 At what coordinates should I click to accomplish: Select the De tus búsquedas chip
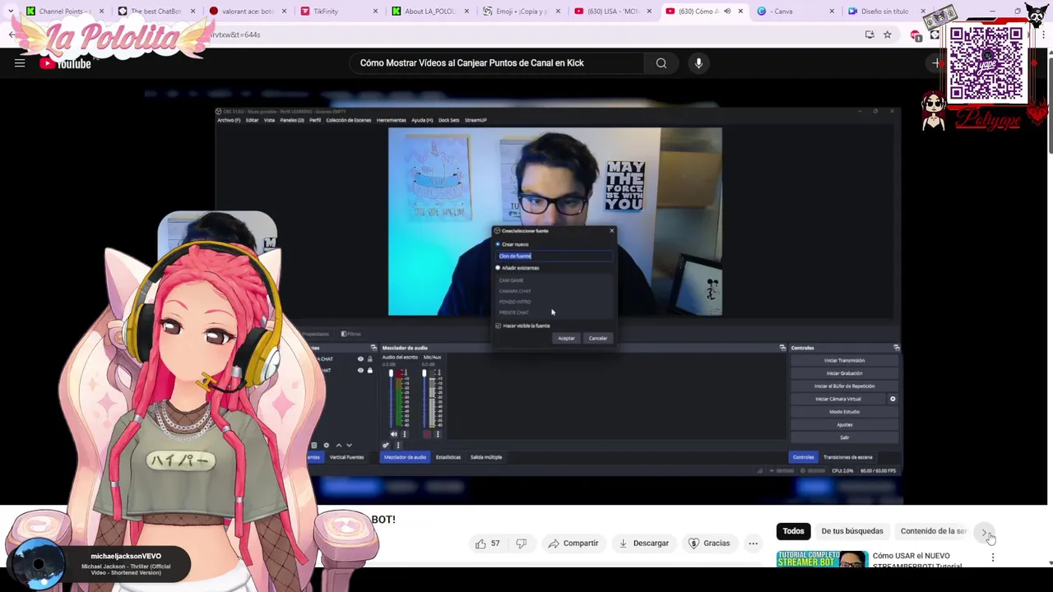[852, 531]
